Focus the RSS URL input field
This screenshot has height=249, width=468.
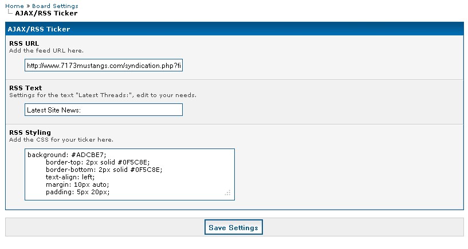tap(104, 66)
